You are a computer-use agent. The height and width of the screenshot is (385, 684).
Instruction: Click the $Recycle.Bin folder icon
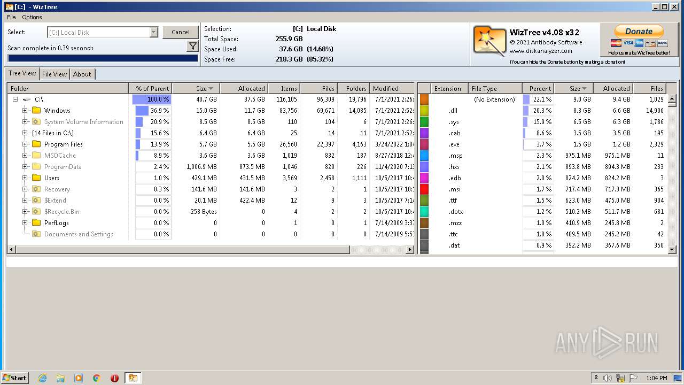pos(36,212)
